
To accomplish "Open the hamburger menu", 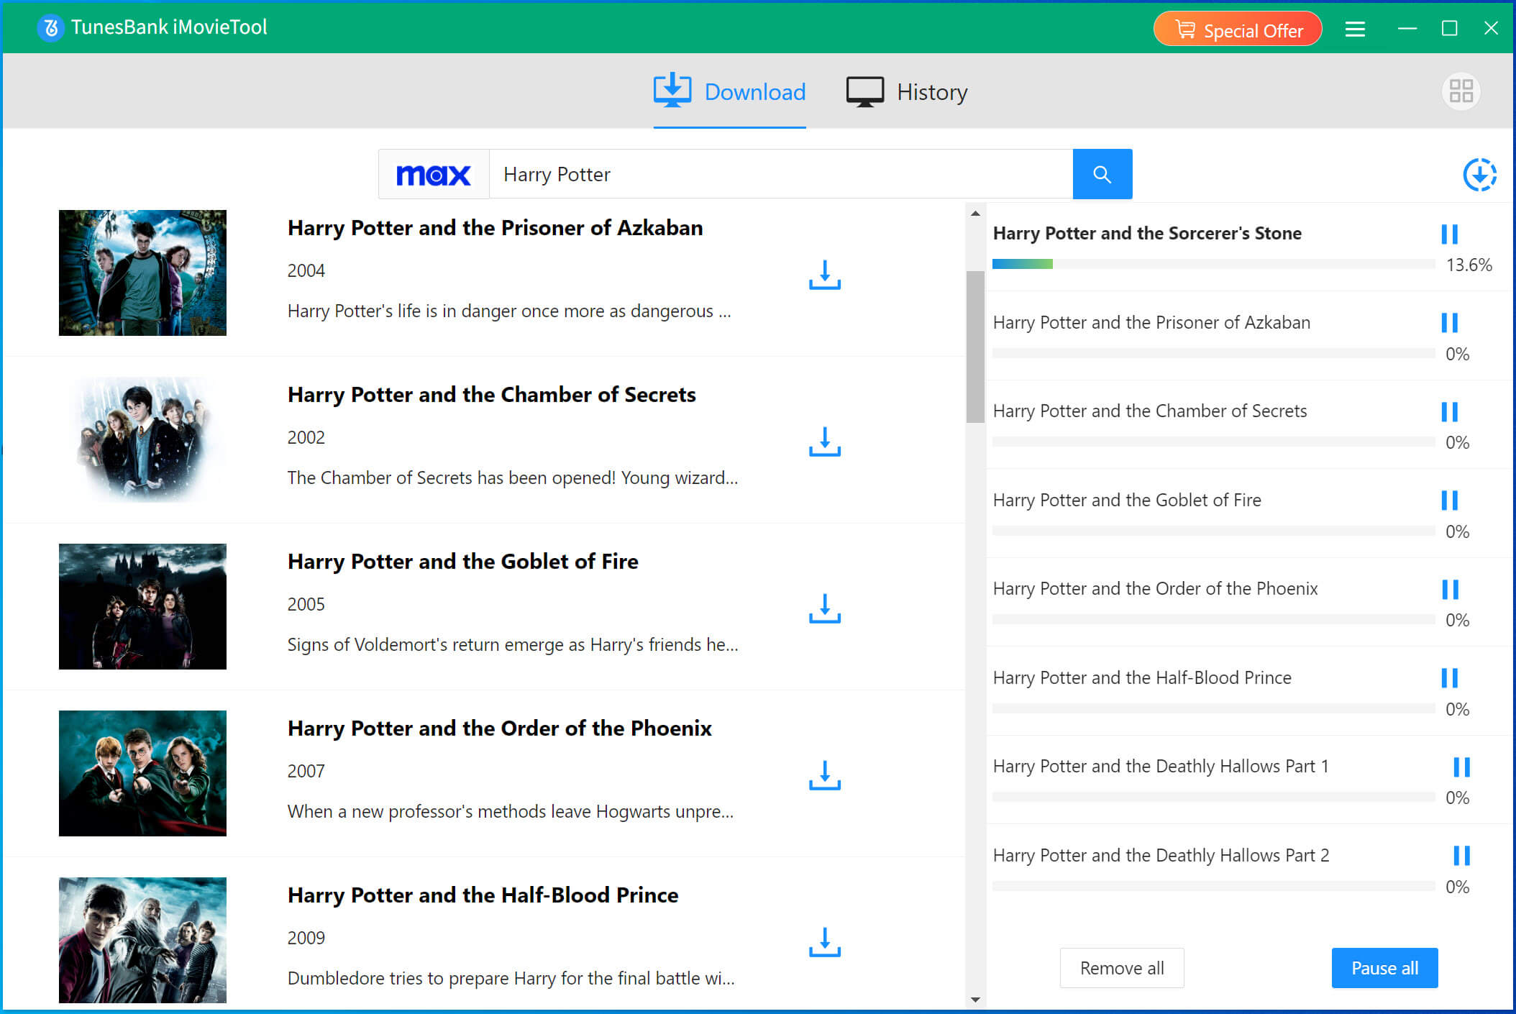I will pyautogui.click(x=1355, y=29).
